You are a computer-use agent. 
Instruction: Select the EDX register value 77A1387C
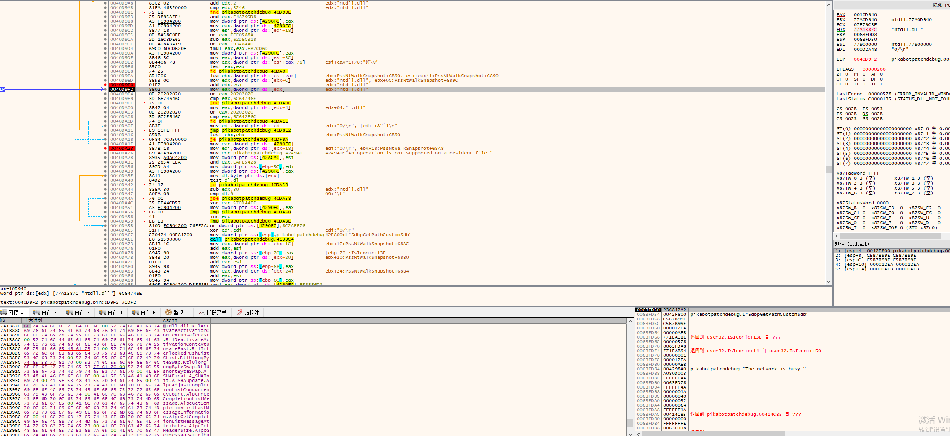pyautogui.click(x=865, y=29)
